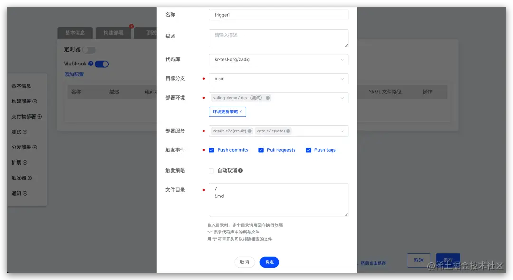Remove the vote-e2e(vote) service tag
The image size is (513, 280).
click(288, 131)
